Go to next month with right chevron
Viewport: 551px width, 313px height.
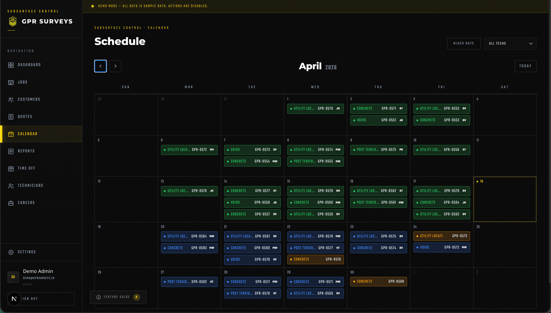tap(115, 66)
